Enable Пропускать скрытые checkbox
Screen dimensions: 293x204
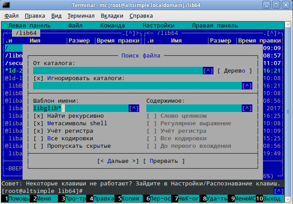[x=38, y=146]
